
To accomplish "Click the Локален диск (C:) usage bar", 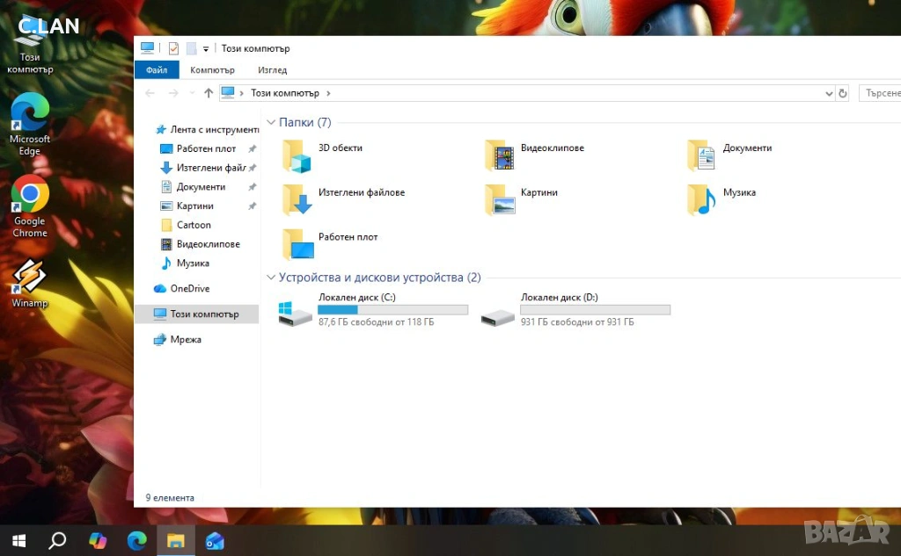I will [392, 310].
